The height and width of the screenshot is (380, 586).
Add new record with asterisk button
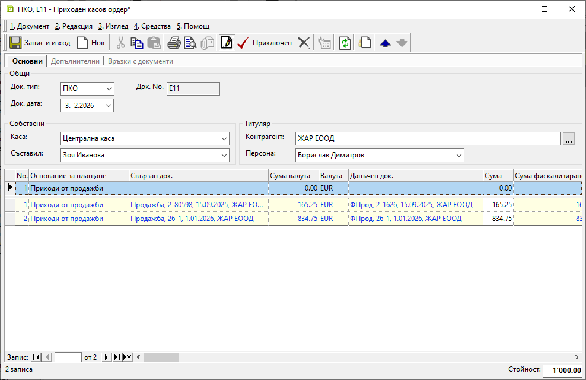(127, 357)
